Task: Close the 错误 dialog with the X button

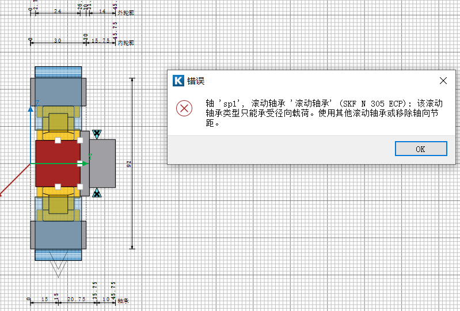Action: pos(443,81)
